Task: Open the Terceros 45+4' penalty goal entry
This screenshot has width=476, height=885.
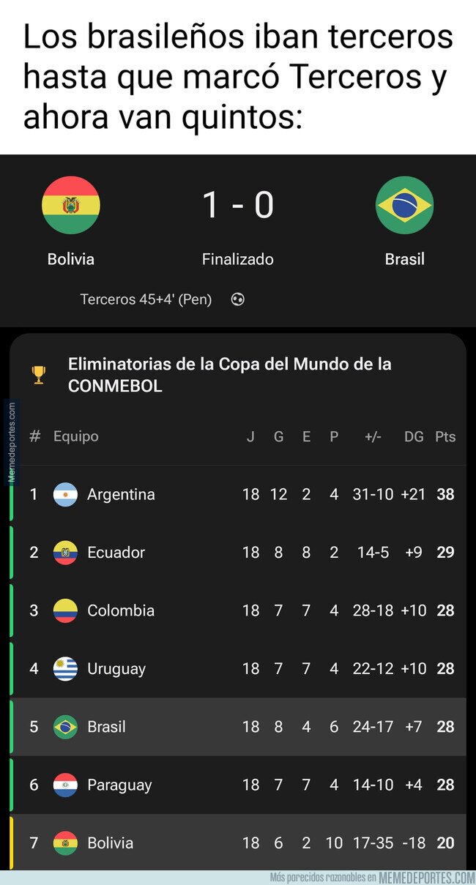Action: click(x=146, y=299)
